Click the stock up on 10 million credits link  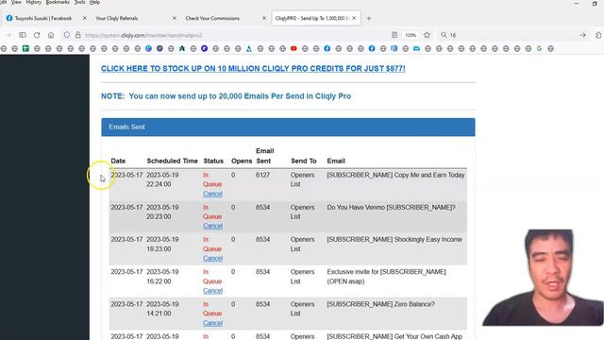(x=253, y=69)
